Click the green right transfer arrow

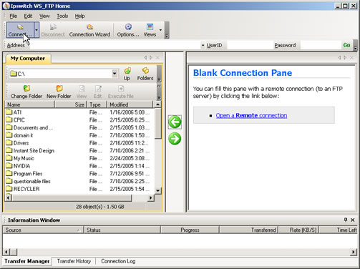click(x=175, y=139)
